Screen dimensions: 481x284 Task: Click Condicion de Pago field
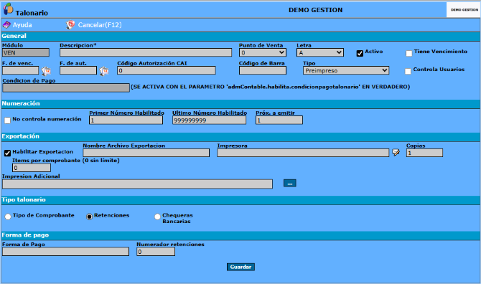coord(66,88)
